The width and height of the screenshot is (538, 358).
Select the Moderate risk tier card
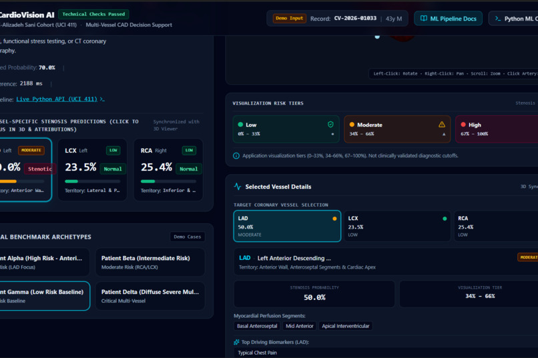click(x=397, y=129)
